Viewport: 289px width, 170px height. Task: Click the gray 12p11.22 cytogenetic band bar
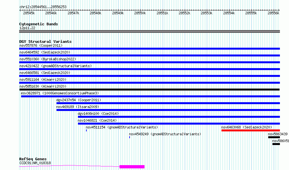(x=149, y=31)
